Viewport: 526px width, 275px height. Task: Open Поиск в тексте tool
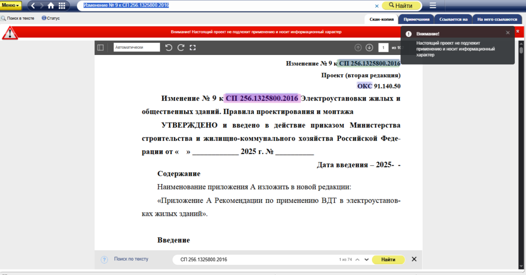pos(18,18)
